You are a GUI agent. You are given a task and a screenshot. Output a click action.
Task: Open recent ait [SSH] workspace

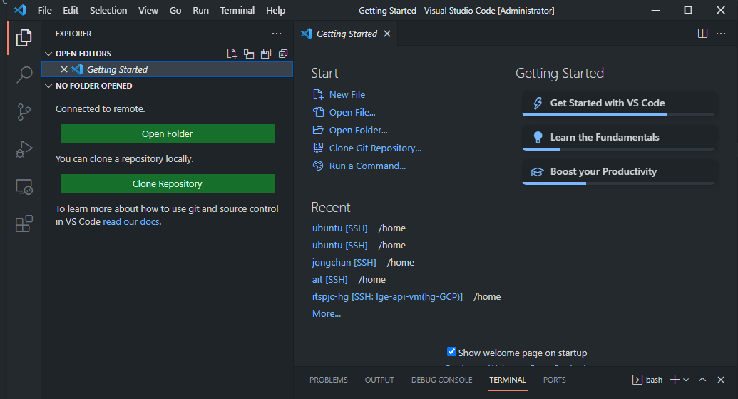click(329, 279)
